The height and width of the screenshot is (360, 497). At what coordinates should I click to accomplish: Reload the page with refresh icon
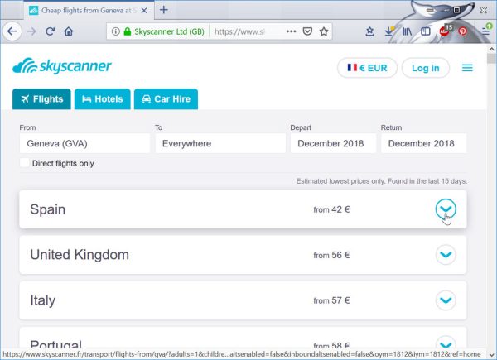click(x=50, y=31)
